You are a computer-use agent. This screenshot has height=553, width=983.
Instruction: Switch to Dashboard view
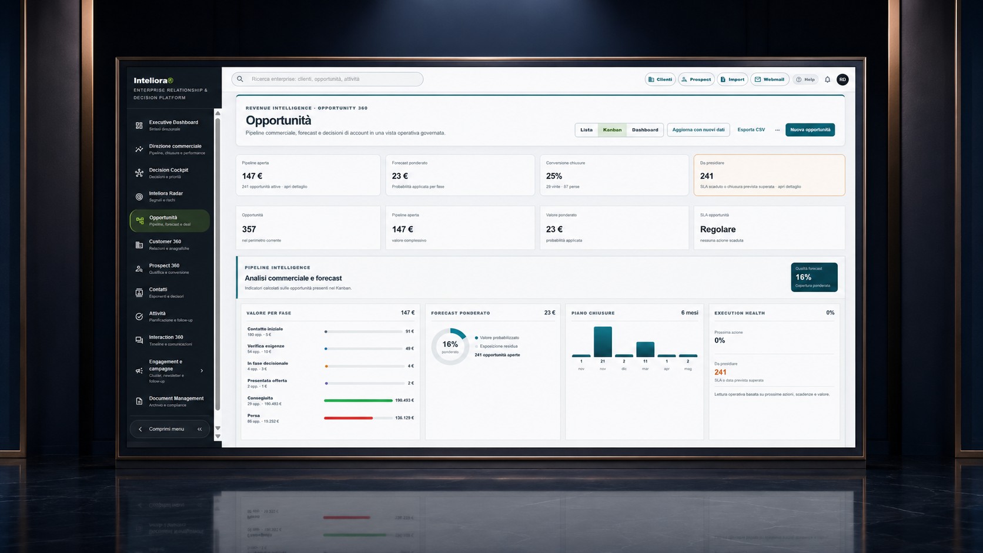point(645,130)
